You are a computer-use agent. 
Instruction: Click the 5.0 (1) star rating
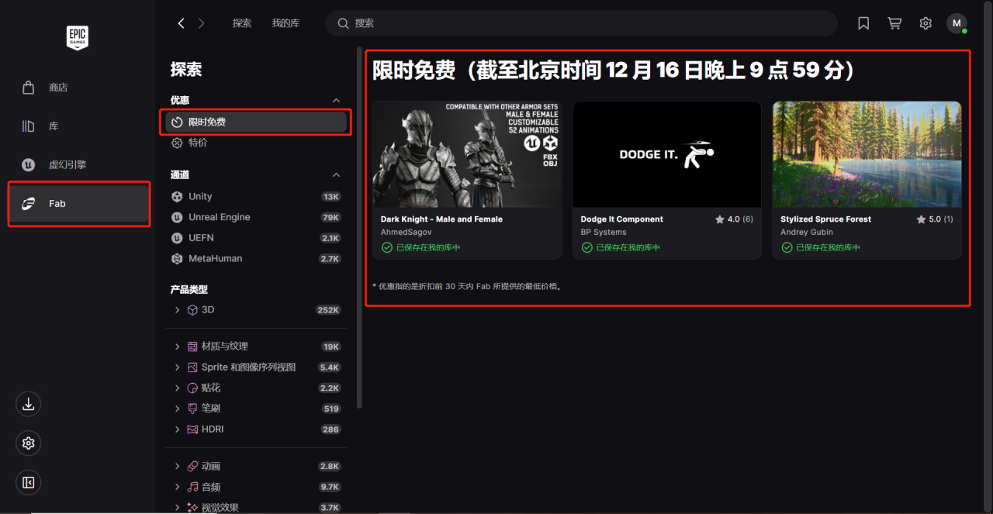(x=935, y=219)
